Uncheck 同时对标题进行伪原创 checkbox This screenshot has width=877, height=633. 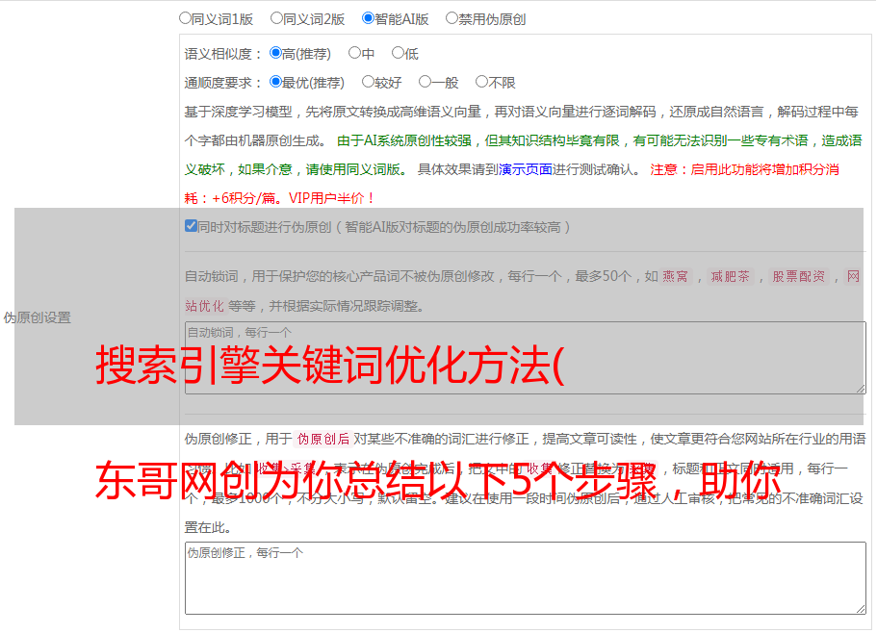[191, 226]
